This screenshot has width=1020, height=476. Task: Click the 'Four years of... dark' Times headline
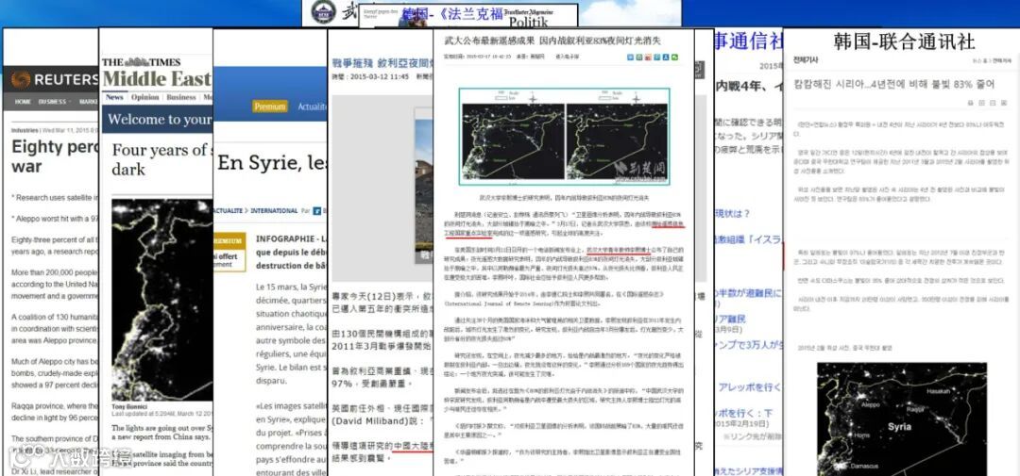[162, 159]
